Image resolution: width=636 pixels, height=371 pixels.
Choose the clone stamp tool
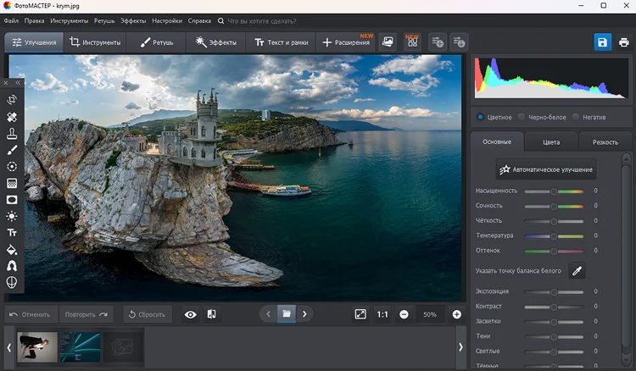point(12,133)
